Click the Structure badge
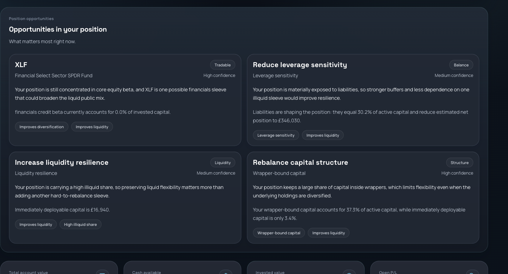Image resolution: width=508 pixels, height=274 pixels. [x=460, y=163]
